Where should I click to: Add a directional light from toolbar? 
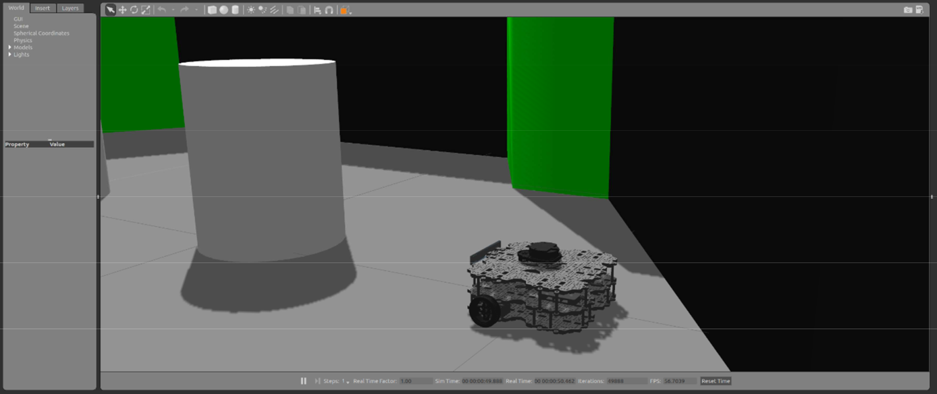(274, 10)
